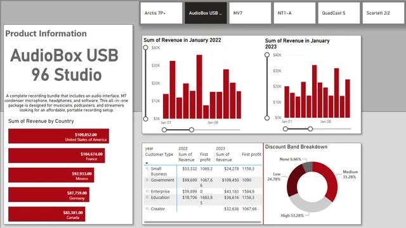The width and height of the screenshot is (406, 228).
Task: Click bottom handle of 2022 chart vertical zoom slider
Action: click(145, 119)
